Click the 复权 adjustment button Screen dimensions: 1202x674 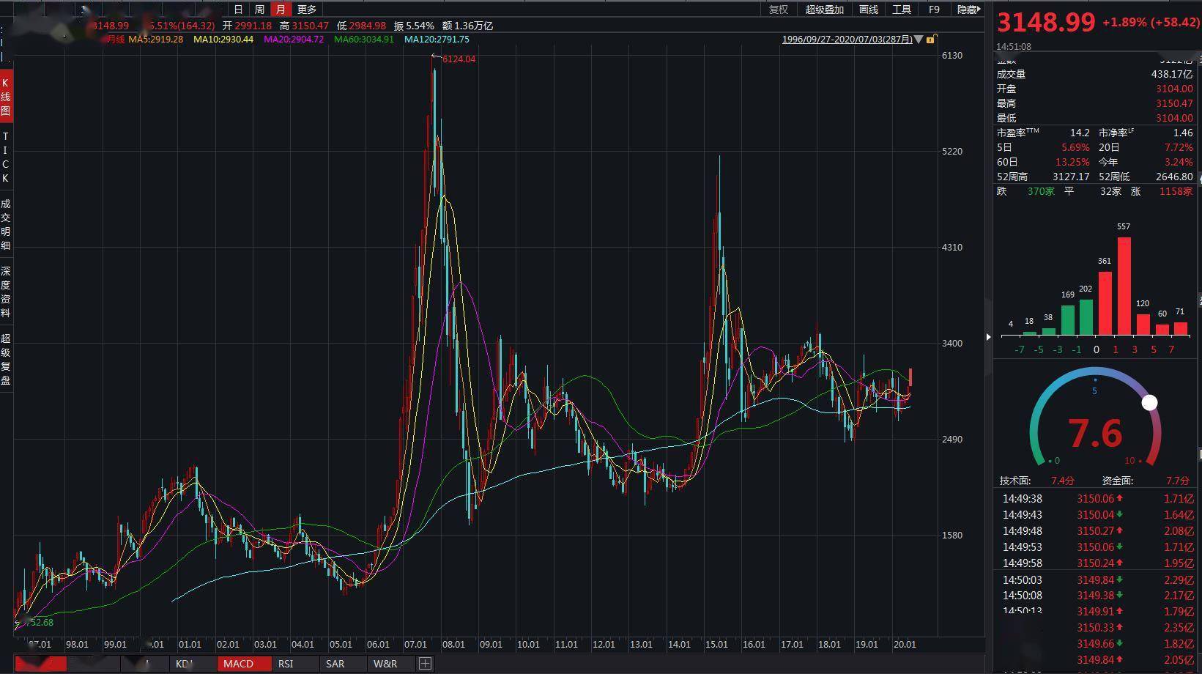779,10
